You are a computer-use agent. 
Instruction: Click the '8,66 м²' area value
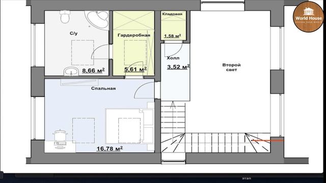[93, 70]
